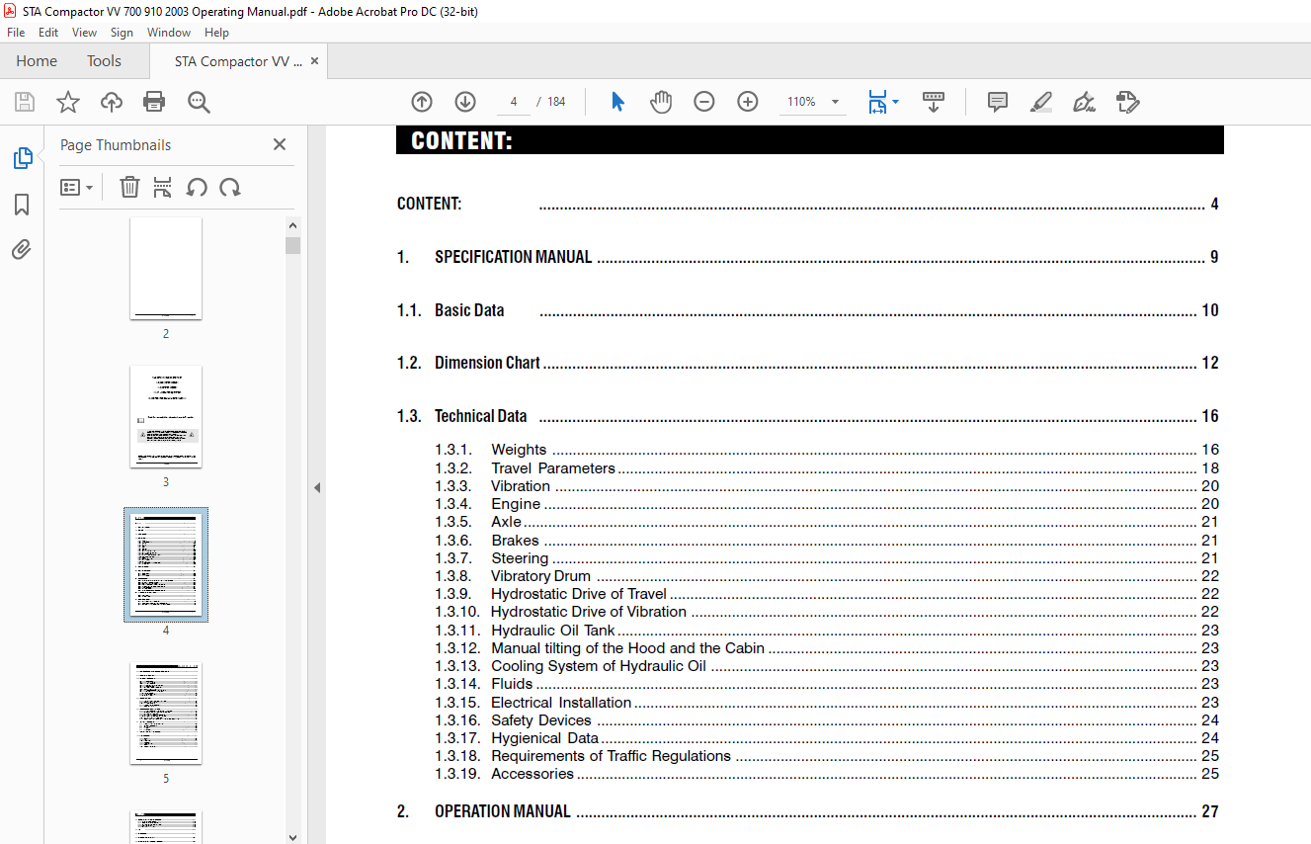
Task: Follow the Technical Data contents entry
Action: point(807,416)
